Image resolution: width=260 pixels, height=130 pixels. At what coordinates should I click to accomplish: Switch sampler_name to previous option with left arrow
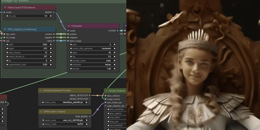pos(71,61)
